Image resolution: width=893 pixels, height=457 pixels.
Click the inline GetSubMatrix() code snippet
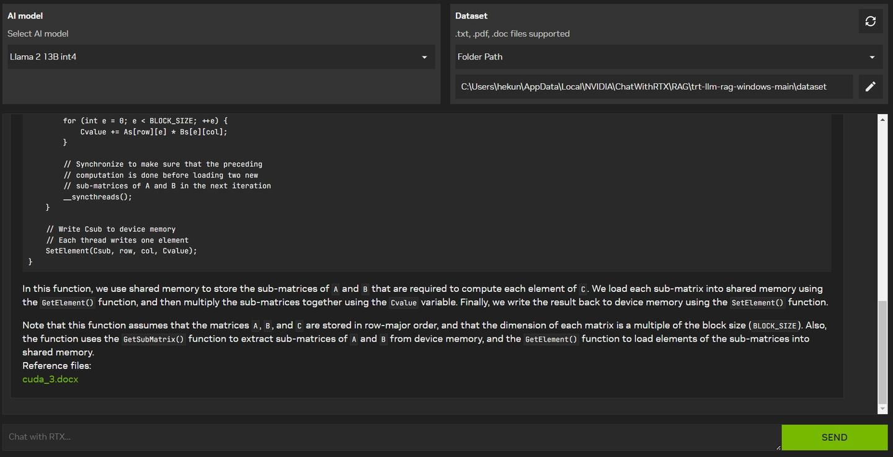point(153,339)
